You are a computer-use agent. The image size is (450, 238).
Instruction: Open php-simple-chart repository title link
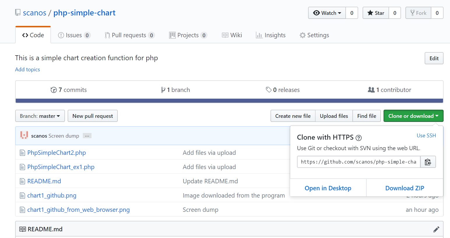84,13
